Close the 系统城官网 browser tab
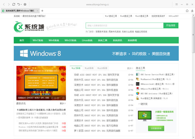 pyautogui.click(x=37, y=11)
